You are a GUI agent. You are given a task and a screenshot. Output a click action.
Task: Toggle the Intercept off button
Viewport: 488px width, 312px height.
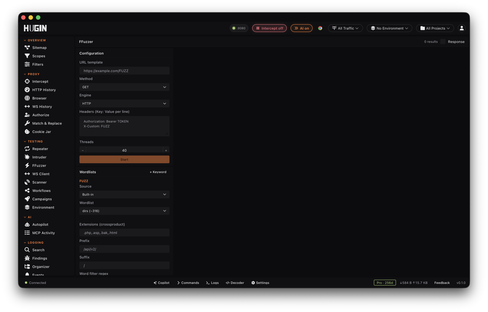click(x=269, y=28)
